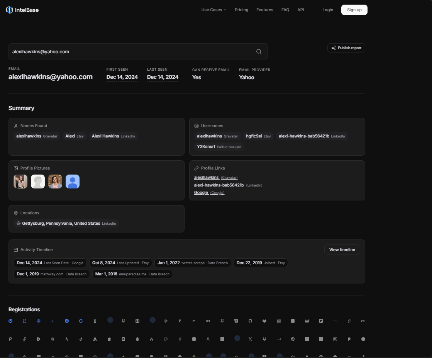
Task: Click the Publish report button
Action: point(346,48)
